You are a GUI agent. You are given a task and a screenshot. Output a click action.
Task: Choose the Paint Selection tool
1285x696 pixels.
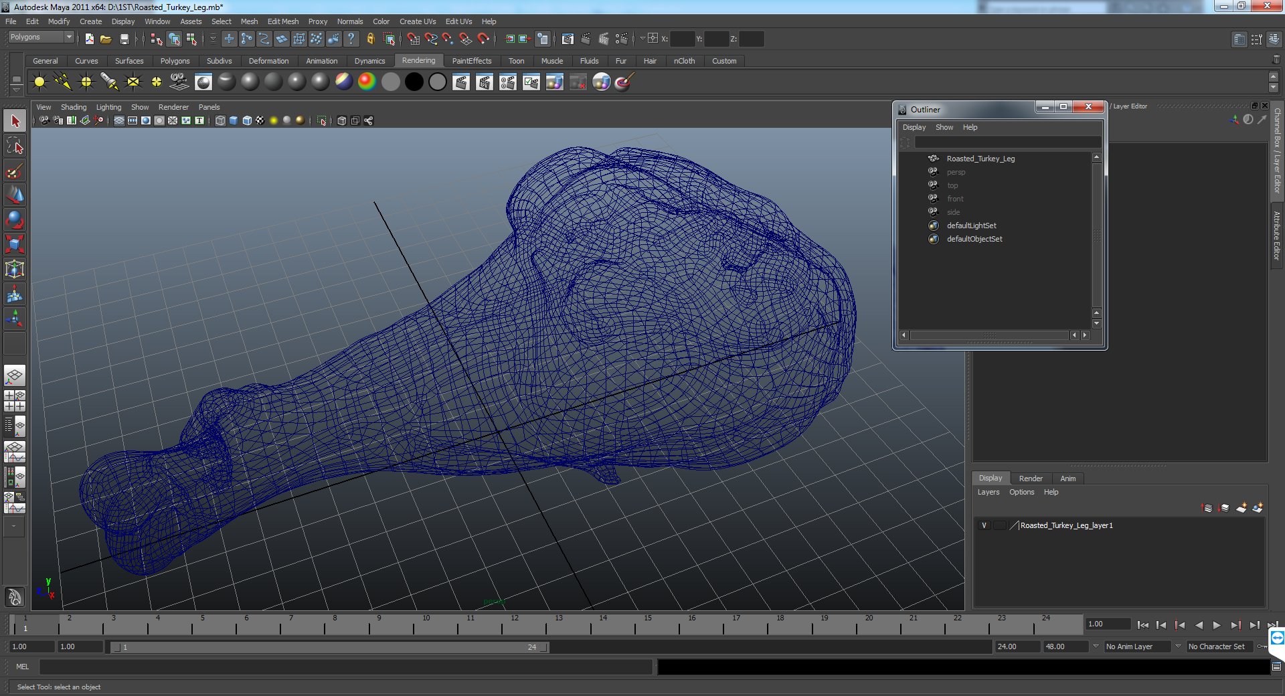point(15,171)
